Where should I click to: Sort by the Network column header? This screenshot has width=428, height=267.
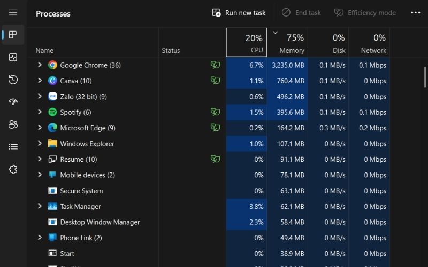pyautogui.click(x=369, y=42)
